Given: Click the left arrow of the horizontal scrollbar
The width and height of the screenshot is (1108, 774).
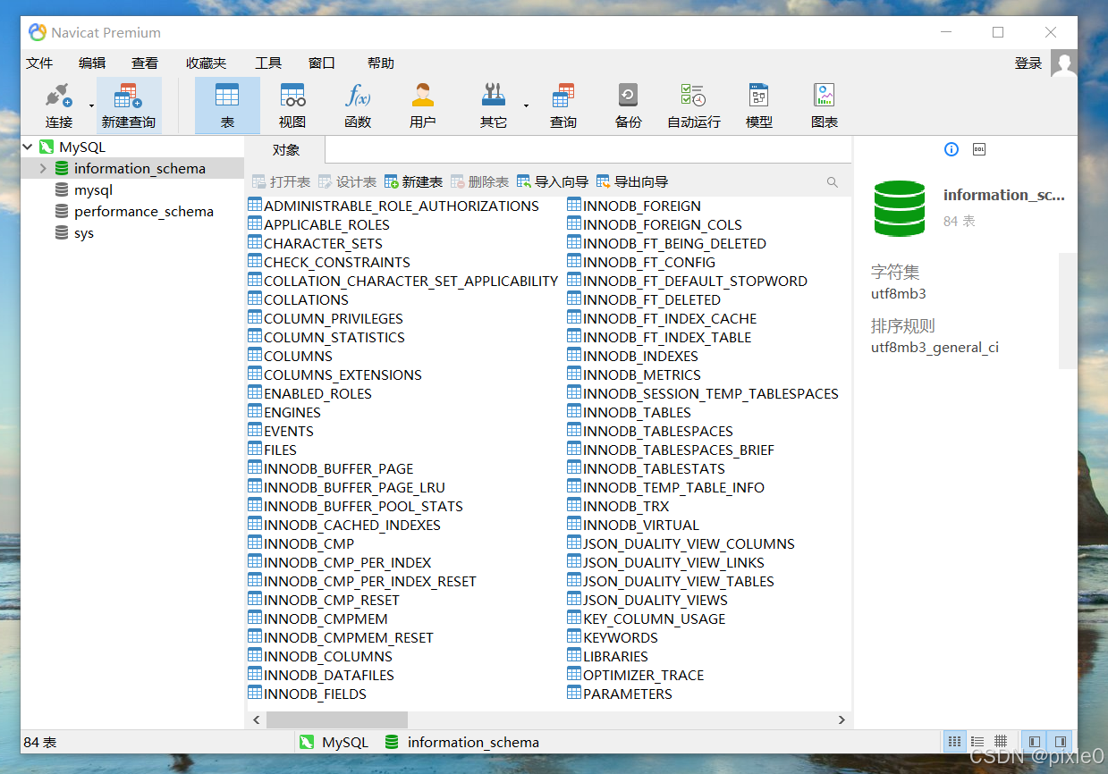Looking at the screenshot, I should point(257,719).
